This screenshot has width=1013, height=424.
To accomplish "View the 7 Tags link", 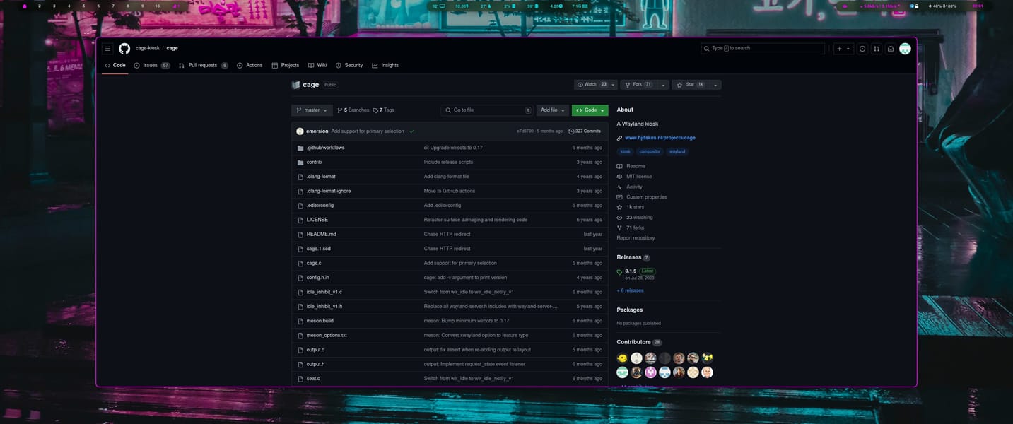I will click(384, 110).
